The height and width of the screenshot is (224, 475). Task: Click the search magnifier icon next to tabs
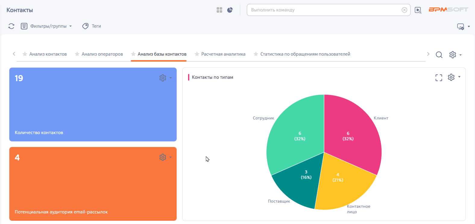(439, 55)
